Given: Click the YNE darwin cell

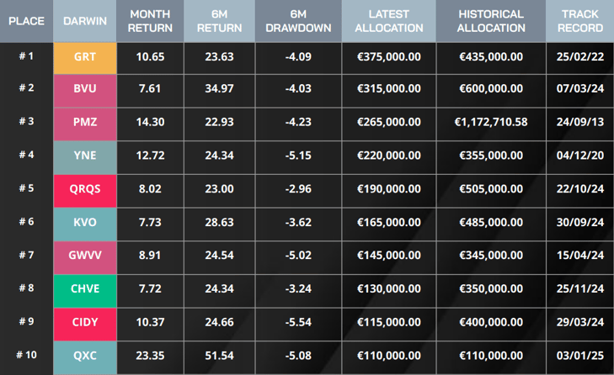Looking at the screenshot, I should coord(84,156).
